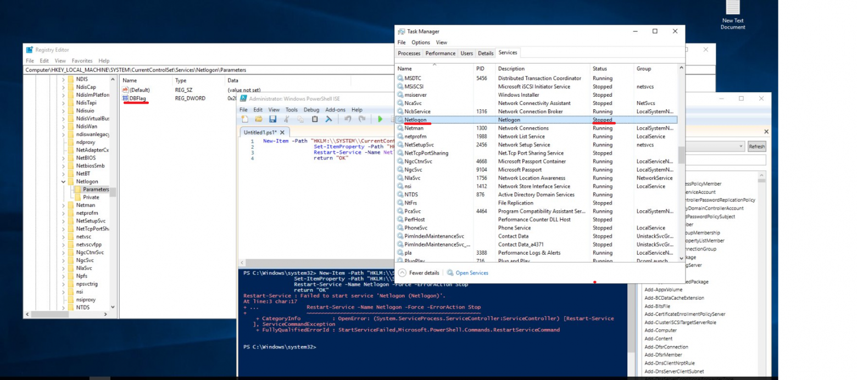The width and height of the screenshot is (857, 380).
Task: Run script with green play icon
Action: coord(380,119)
